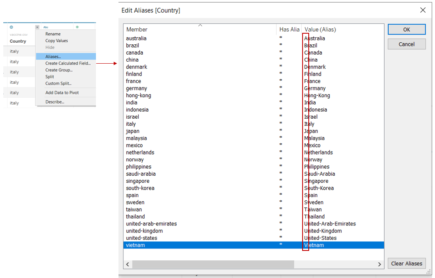Open the Country column dropdown arrow
This screenshot has width=435, height=278.
coord(37,28)
